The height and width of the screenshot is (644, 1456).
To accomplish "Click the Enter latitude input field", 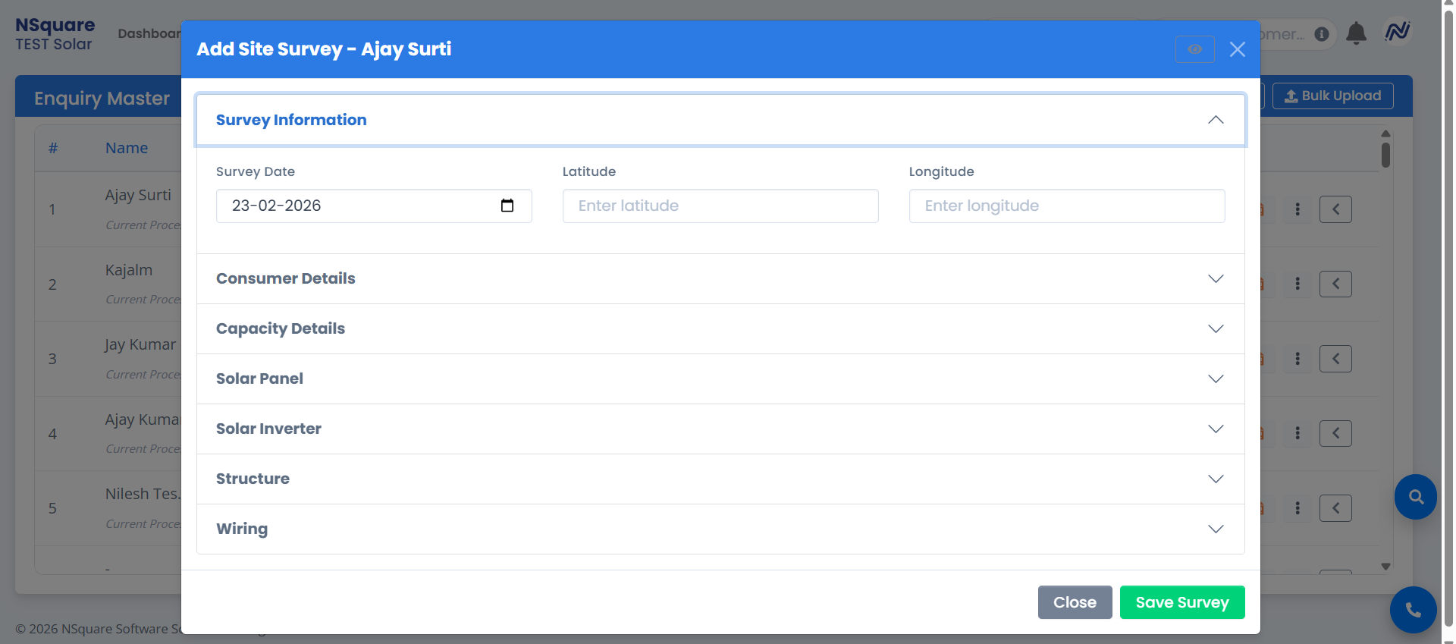I will (720, 206).
